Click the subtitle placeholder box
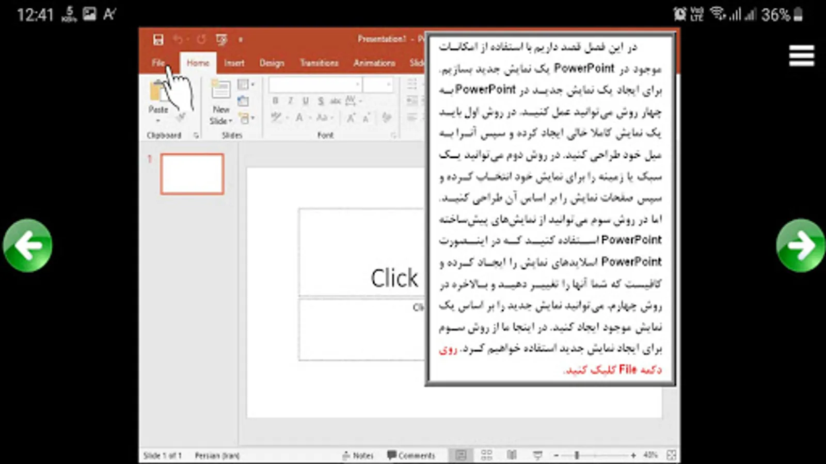 [x=362, y=329]
